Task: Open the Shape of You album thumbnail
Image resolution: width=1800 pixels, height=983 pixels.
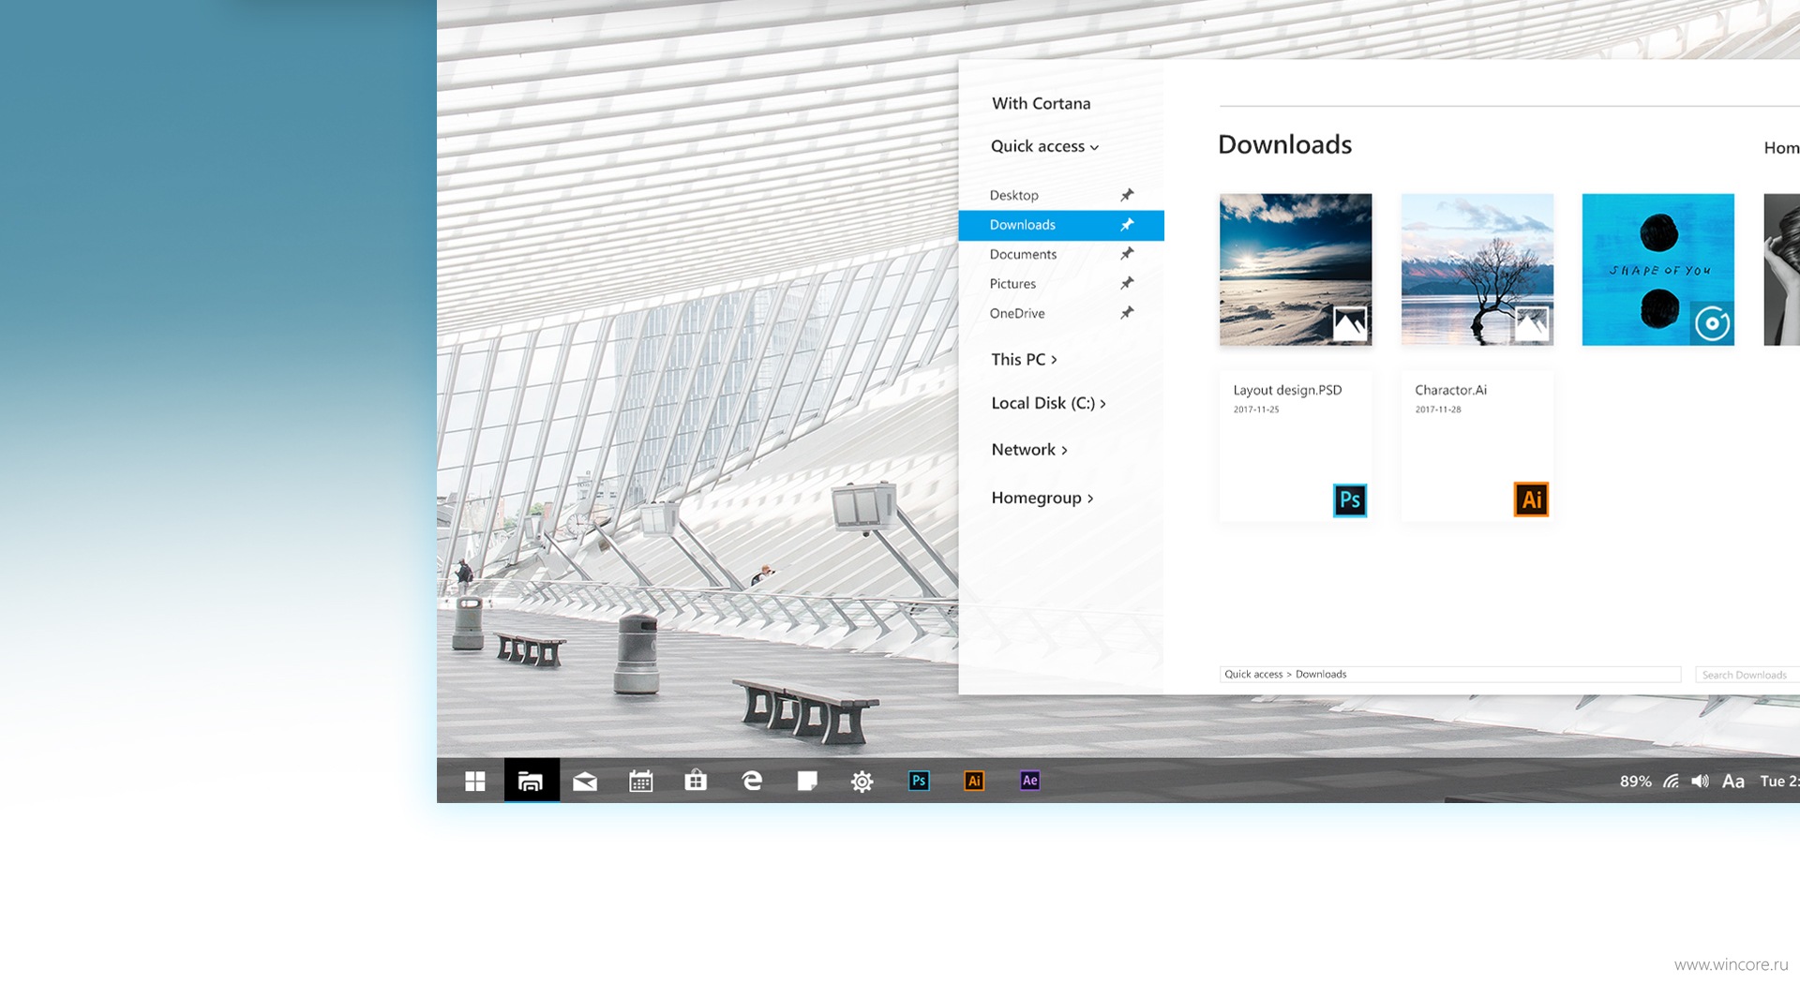Action: coord(1658,270)
